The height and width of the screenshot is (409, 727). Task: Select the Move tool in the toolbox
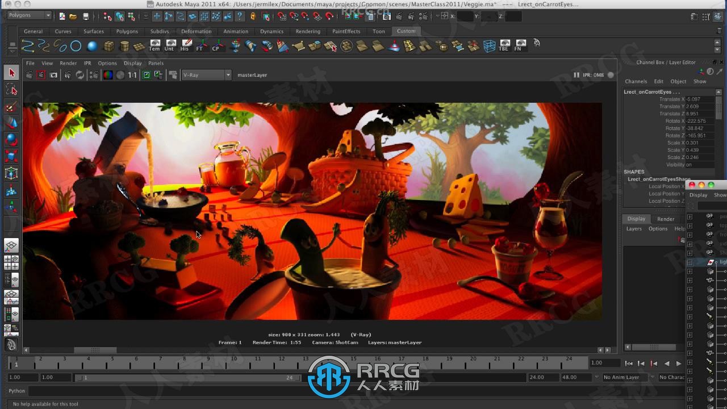(x=11, y=123)
